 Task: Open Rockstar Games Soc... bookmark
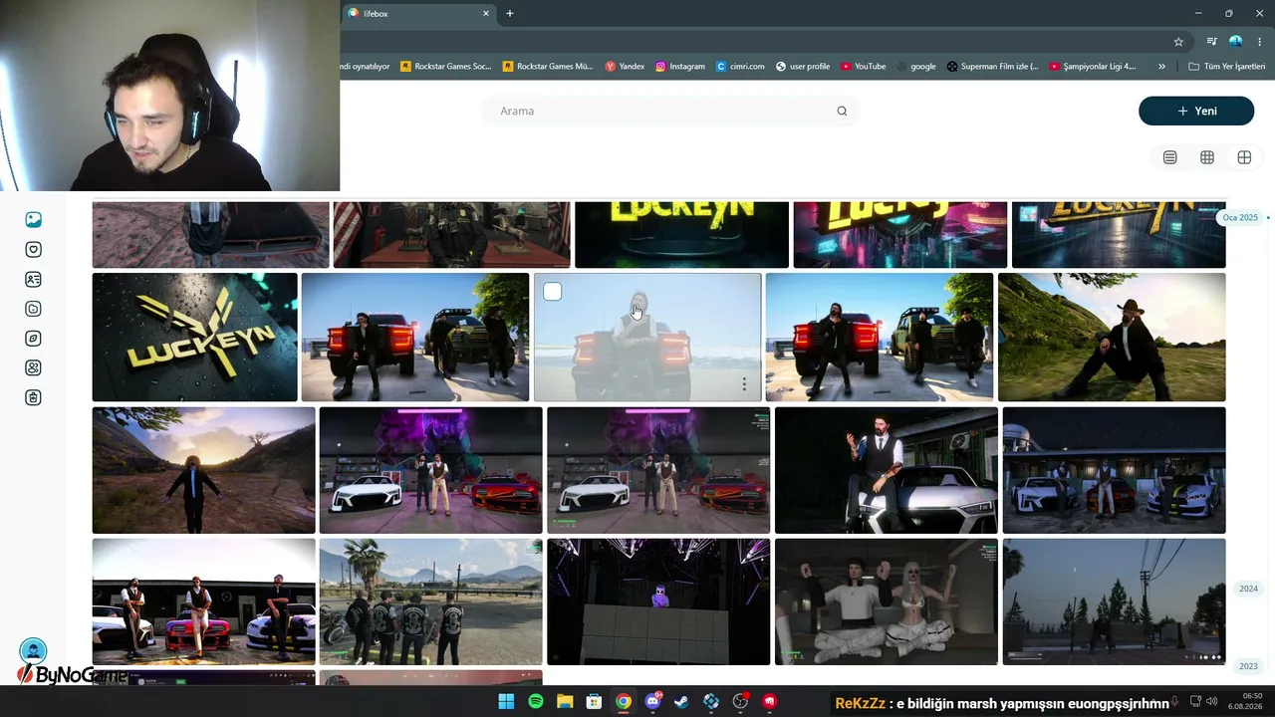coord(445,67)
